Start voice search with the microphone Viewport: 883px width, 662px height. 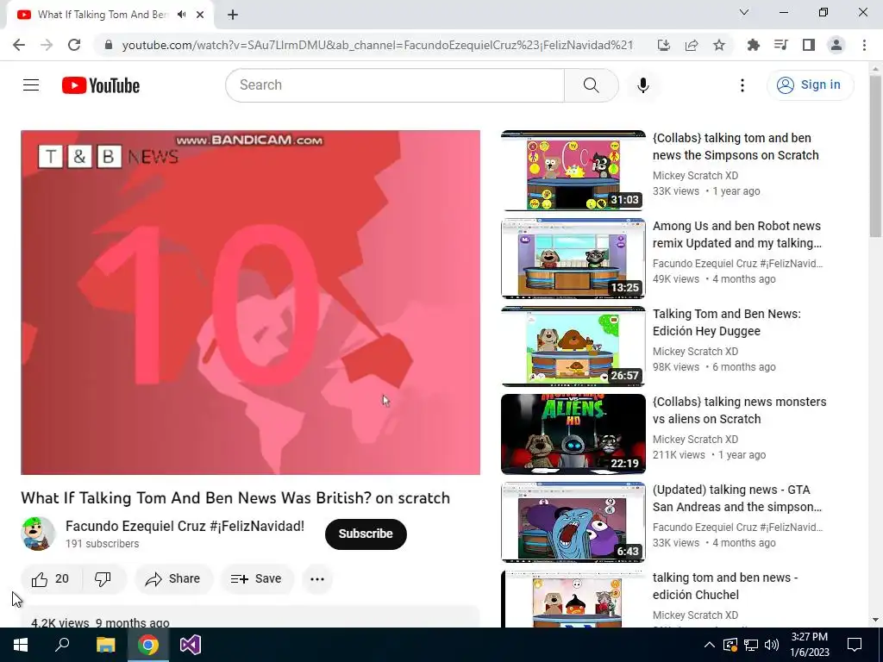pyautogui.click(x=643, y=85)
